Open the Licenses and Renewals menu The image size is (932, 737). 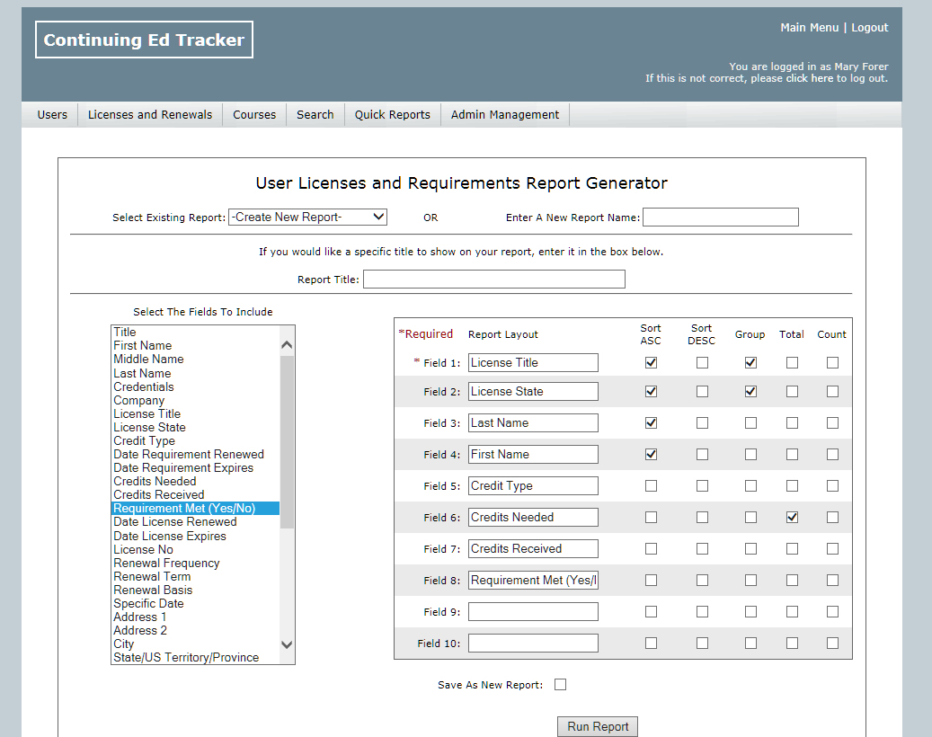150,114
